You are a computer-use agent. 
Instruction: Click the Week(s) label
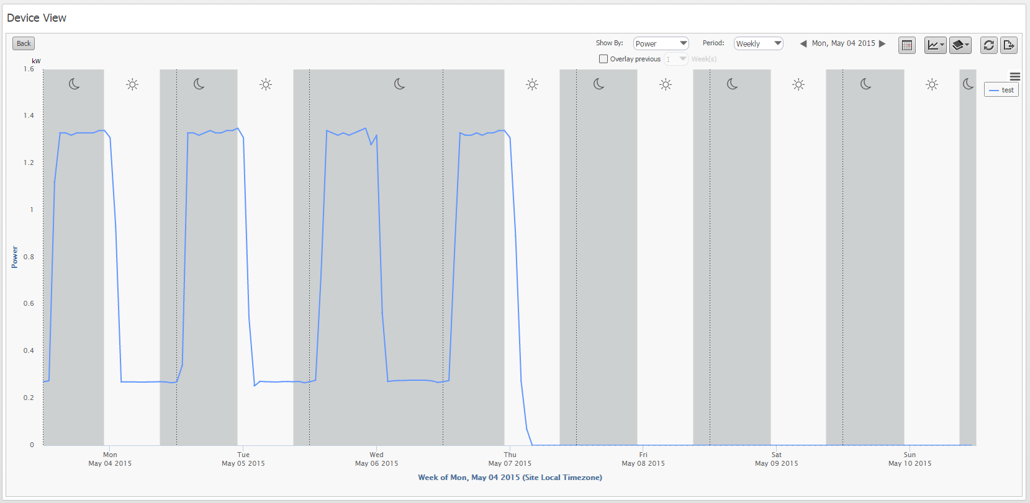point(704,59)
